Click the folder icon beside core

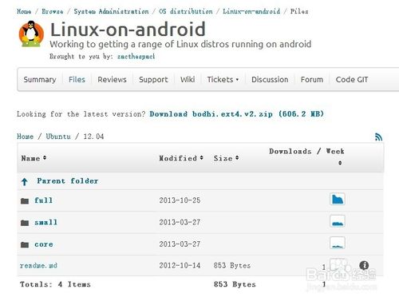(x=25, y=244)
